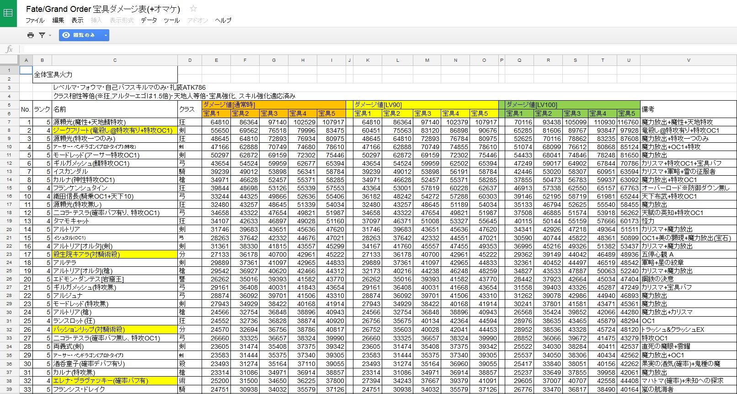This screenshot has height=394, width=737.
Task: Select the タマモキャット name cell
Action: [115, 221]
